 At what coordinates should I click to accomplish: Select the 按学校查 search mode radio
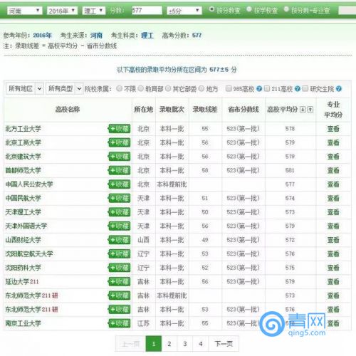click(248, 9)
